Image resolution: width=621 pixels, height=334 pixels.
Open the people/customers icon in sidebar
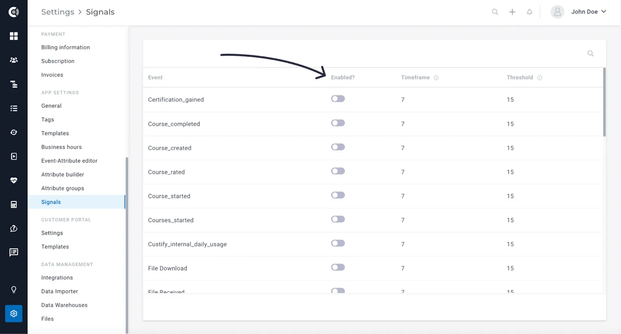pyautogui.click(x=14, y=60)
